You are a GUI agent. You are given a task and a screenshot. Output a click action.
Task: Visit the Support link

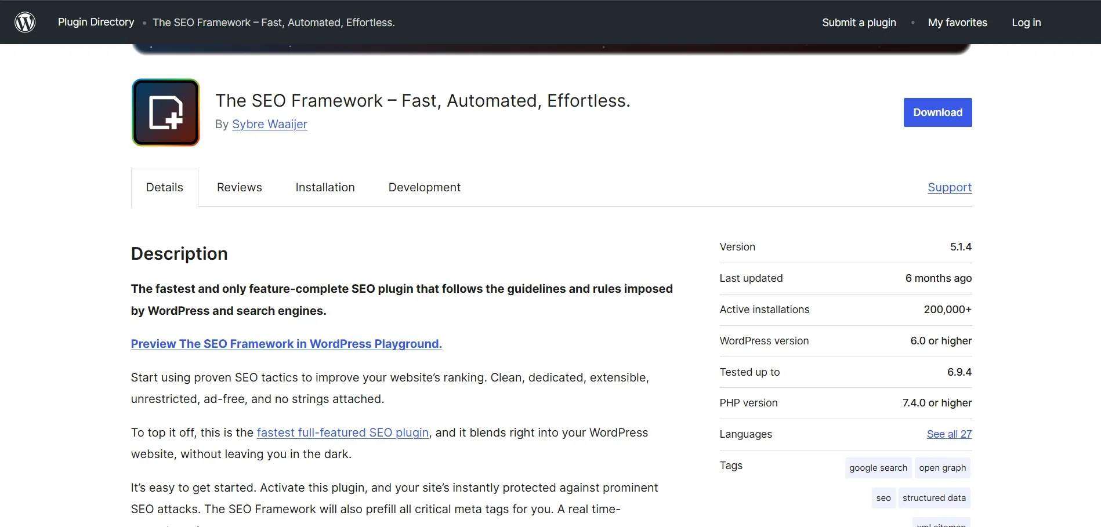pyautogui.click(x=950, y=187)
